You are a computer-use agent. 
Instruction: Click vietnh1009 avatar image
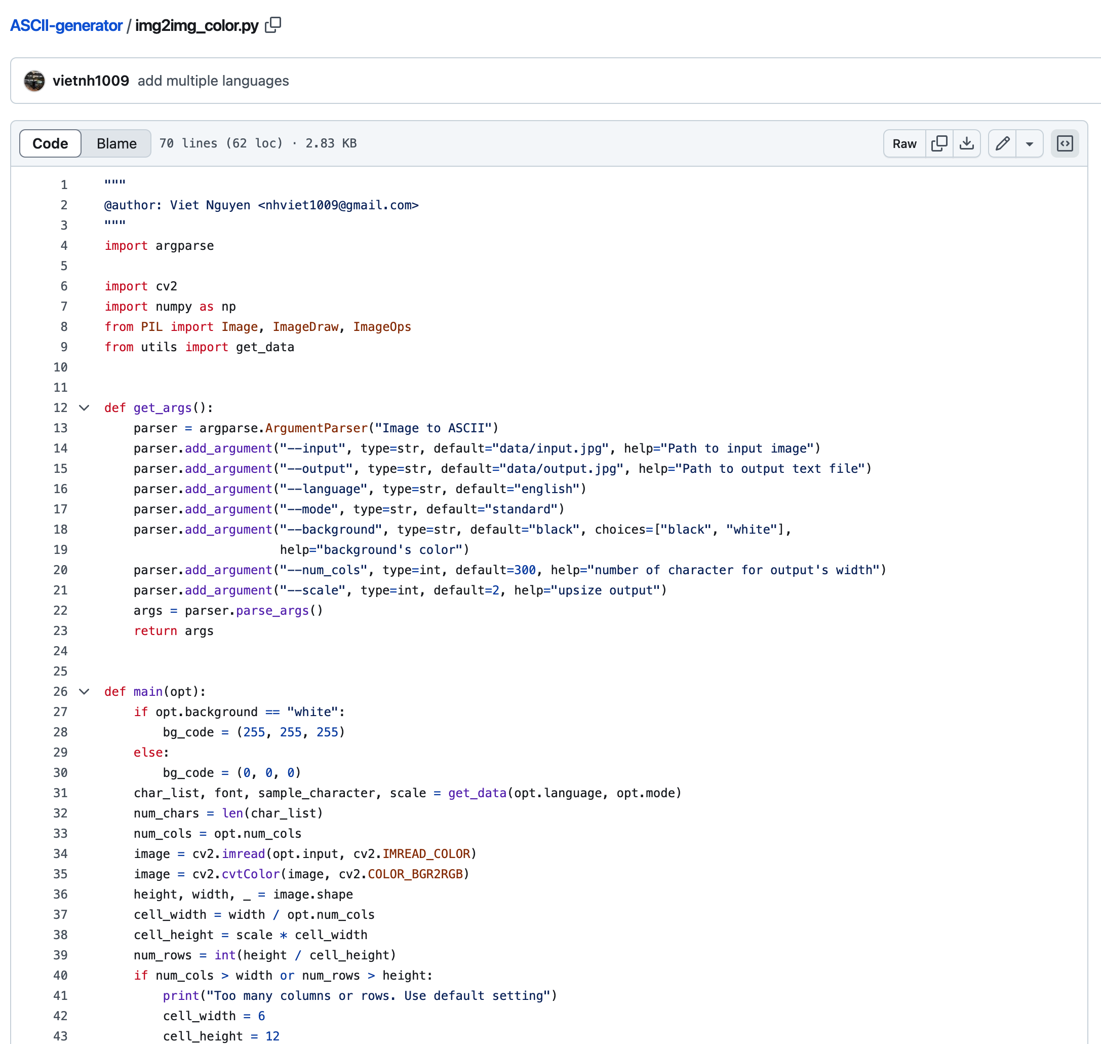pos(34,81)
